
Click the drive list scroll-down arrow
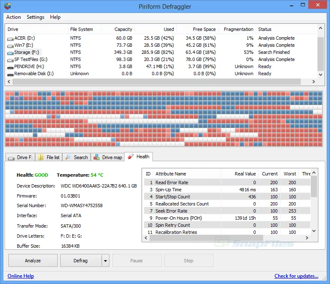[320, 75]
